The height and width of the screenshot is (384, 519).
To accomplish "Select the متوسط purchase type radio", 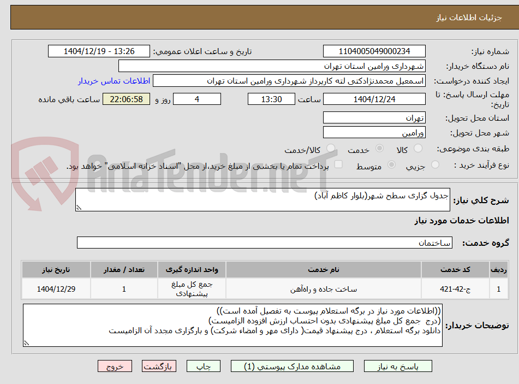I will click(391, 164).
